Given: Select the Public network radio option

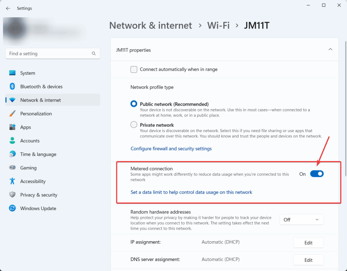Looking at the screenshot, I should 134,104.
